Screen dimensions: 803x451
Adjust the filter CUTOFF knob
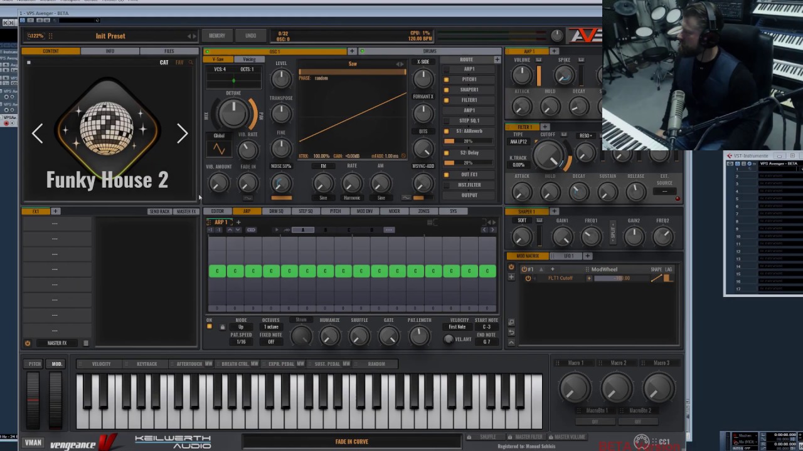(x=548, y=155)
